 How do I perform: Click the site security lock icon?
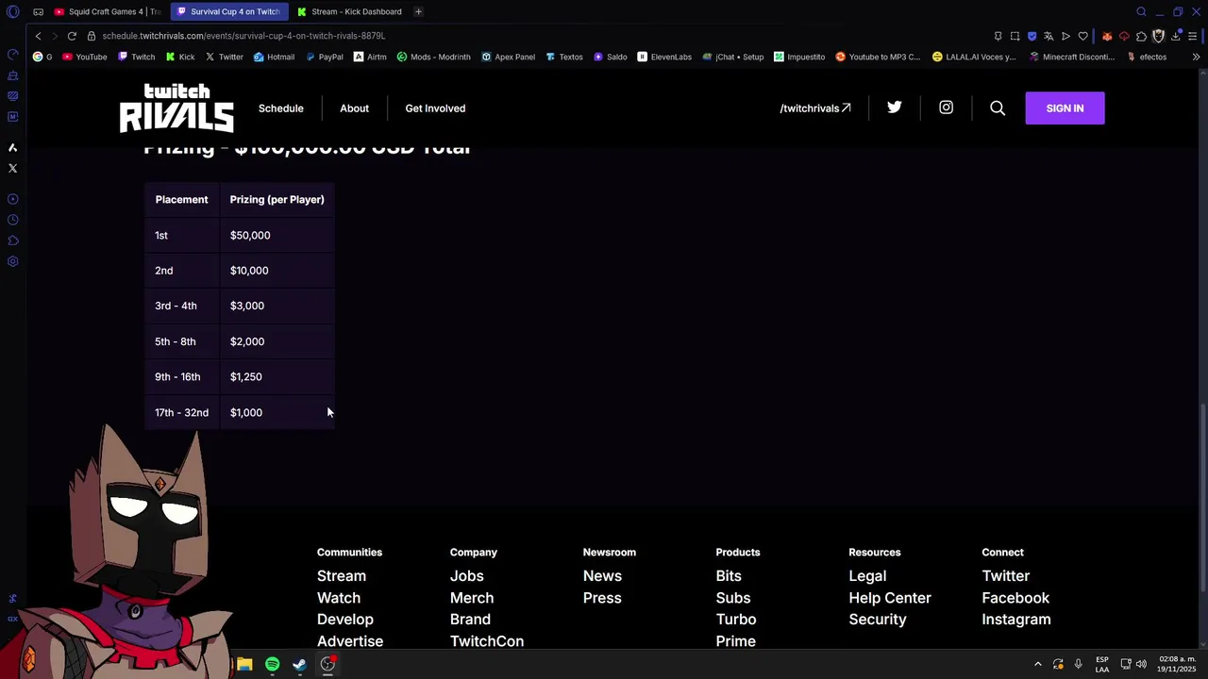tap(92, 36)
